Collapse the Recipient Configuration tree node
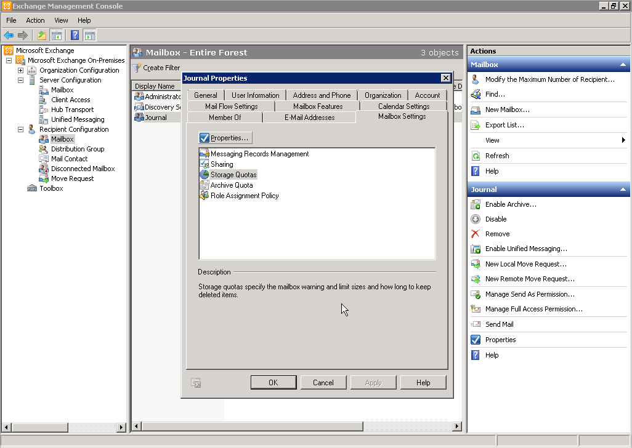 coord(20,129)
